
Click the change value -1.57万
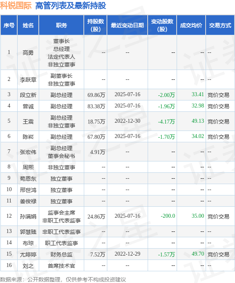[166, 254]
